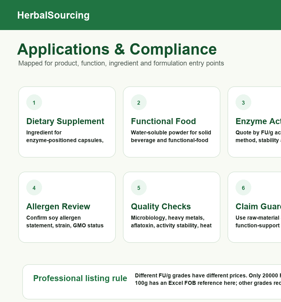Open the Dietary Supplement card title
The image size is (281, 302).
[65, 121]
